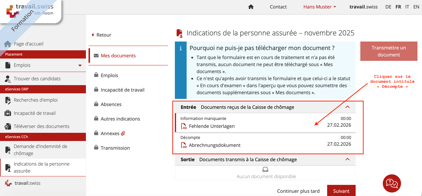Click the PDF icon for Fehlende Unterlagen

tap(184, 126)
